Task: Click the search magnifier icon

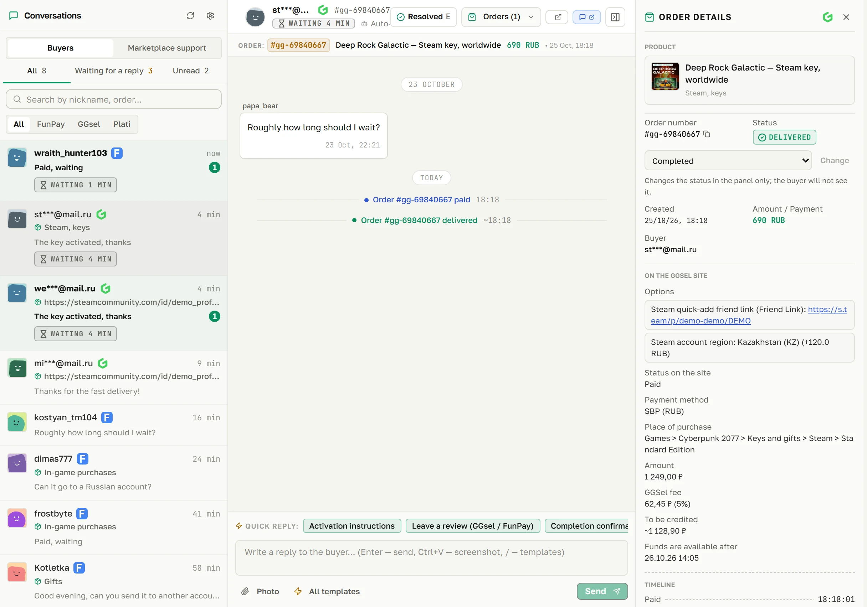Action: pos(17,99)
